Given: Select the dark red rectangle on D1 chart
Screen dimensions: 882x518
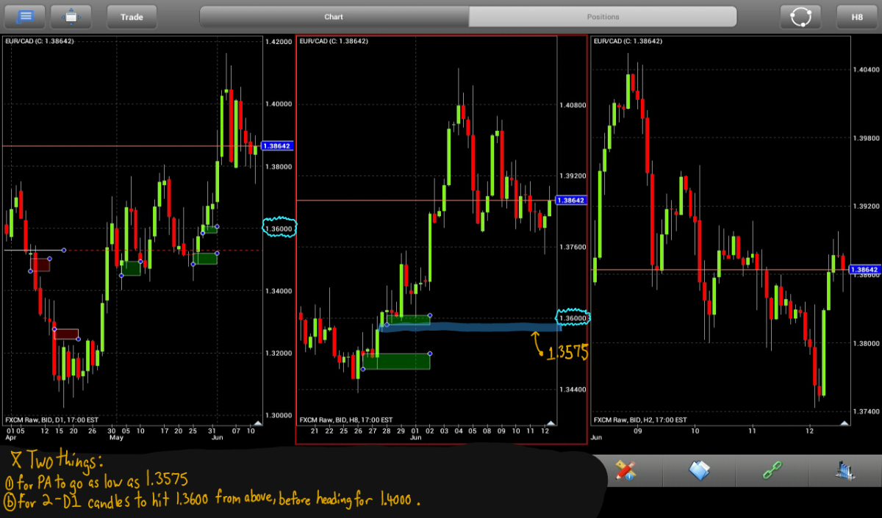Looking at the screenshot, I should coord(66,334).
